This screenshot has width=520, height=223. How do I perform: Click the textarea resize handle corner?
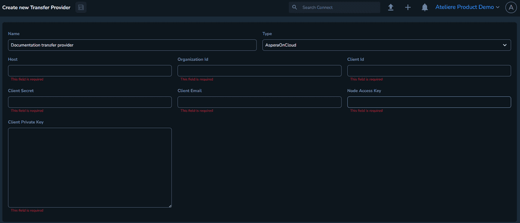click(x=169, y=205)
